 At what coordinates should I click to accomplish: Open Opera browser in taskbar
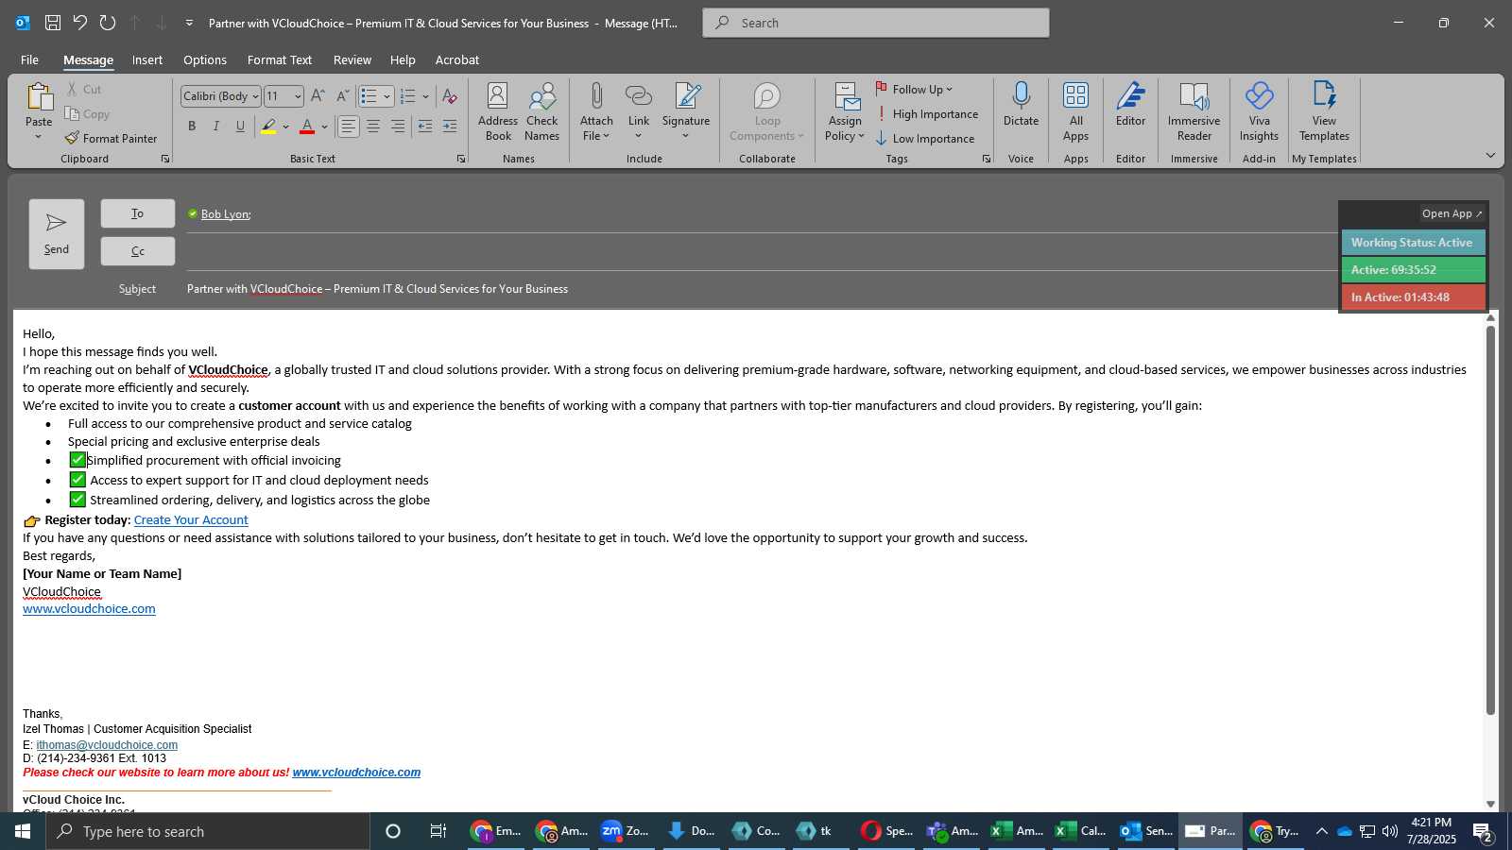point(886,831)
